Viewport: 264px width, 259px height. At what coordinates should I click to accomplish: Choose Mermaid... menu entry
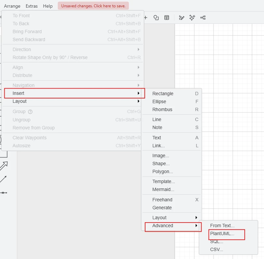click(x=172, y=190)
